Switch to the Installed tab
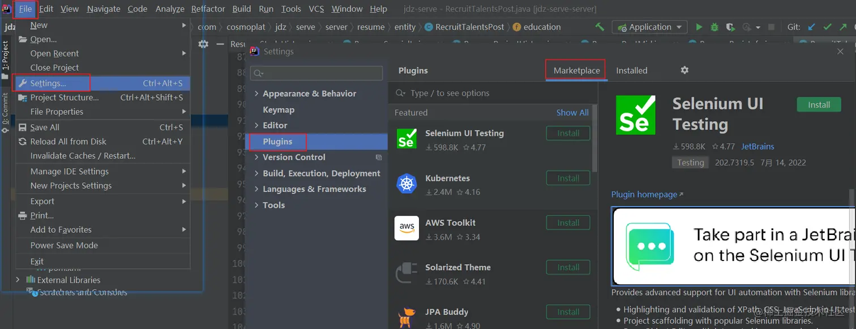 pyautogui.click(x=631, y=70)
